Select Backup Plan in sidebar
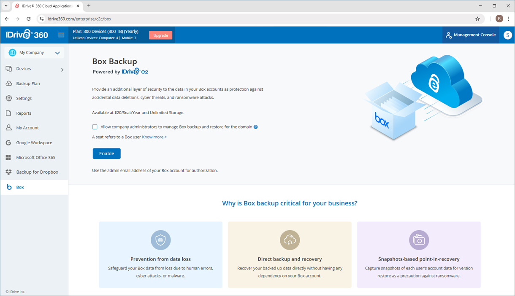The image size is (515, 296). pos(28,83)
